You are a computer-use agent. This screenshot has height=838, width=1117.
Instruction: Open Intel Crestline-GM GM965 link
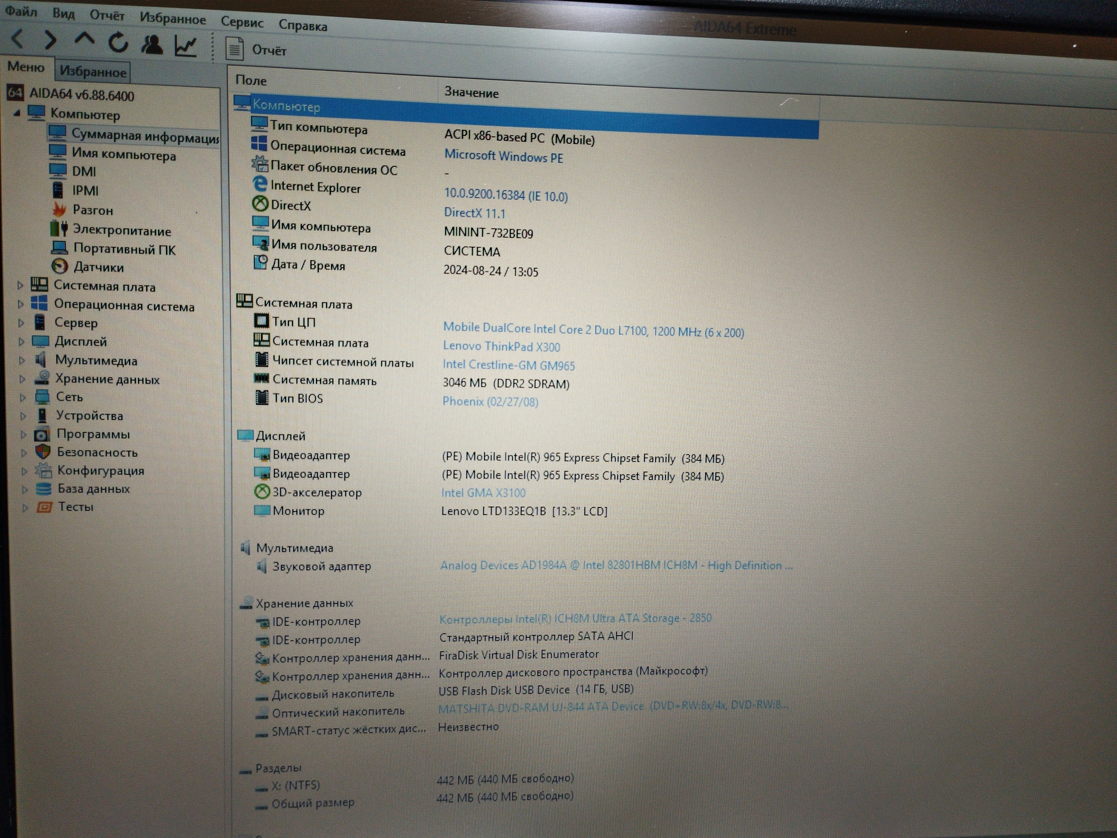coord(508,365)
